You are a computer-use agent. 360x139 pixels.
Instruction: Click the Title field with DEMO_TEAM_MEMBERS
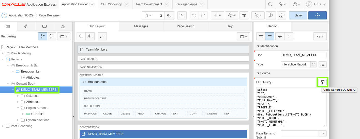click(x=304, y=55)
